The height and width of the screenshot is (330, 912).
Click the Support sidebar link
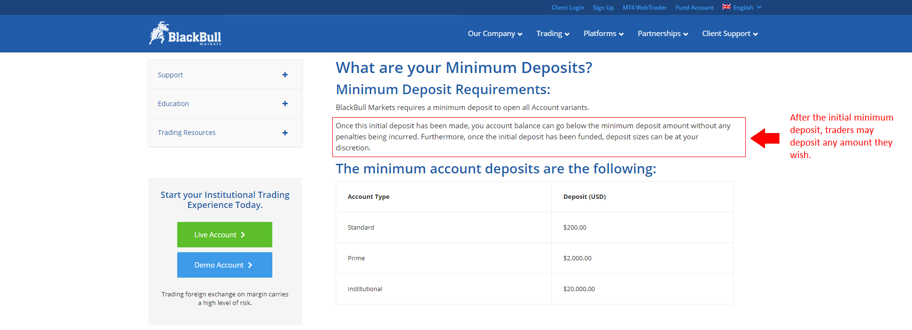click(x=170, y=75)
